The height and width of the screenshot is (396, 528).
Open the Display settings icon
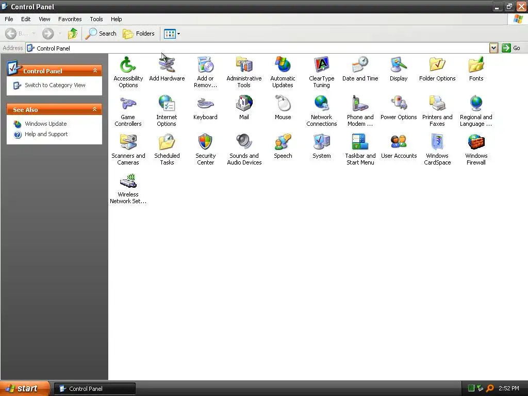[399, 64]
